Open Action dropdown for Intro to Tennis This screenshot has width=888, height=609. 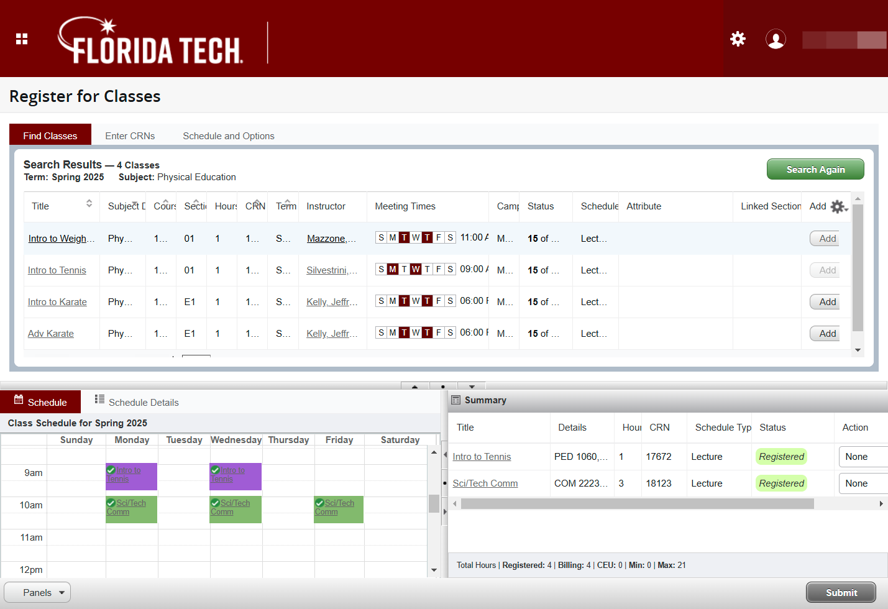pos(863,457)
